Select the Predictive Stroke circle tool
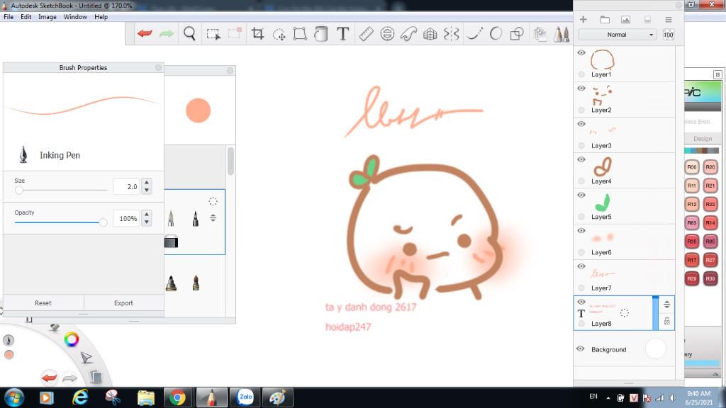The image size is (726, 408). pyautogui.click(x=496, y=34)
